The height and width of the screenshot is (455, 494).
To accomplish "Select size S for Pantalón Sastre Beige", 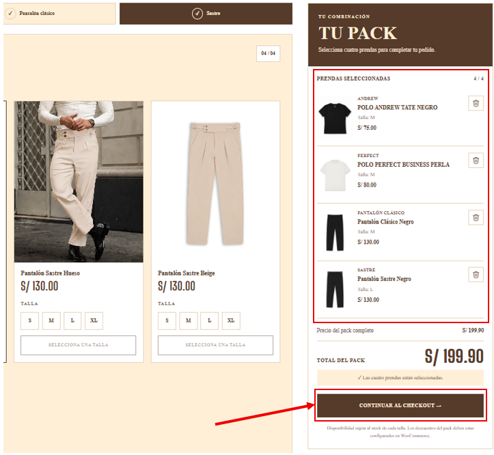I will coord(167,321).
